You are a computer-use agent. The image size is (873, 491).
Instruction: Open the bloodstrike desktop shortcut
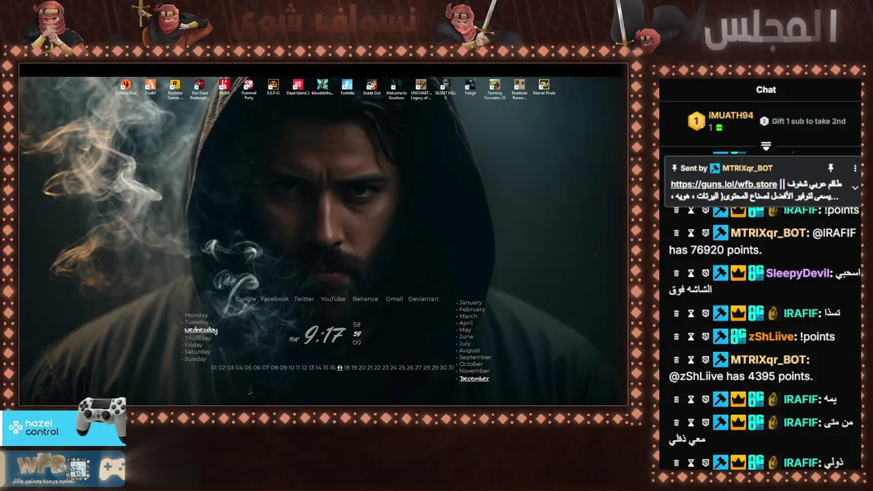(323, 87)
